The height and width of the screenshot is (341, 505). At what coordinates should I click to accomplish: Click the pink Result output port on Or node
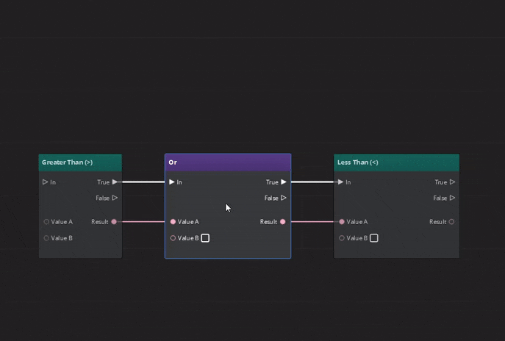pyautogui.click(x=283, y=222)
